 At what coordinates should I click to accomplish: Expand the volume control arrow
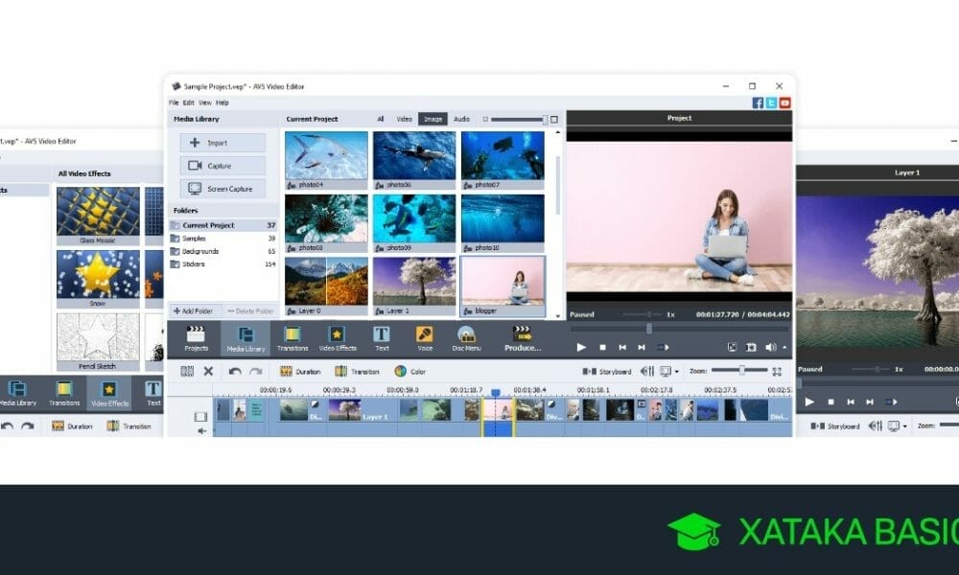(x=784, y=347)
